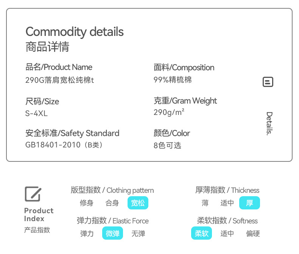Pick 柔软 in the Softness index
Image resolution: width=299 pixels, height=254 pixels.
click(x=201, y=234)
